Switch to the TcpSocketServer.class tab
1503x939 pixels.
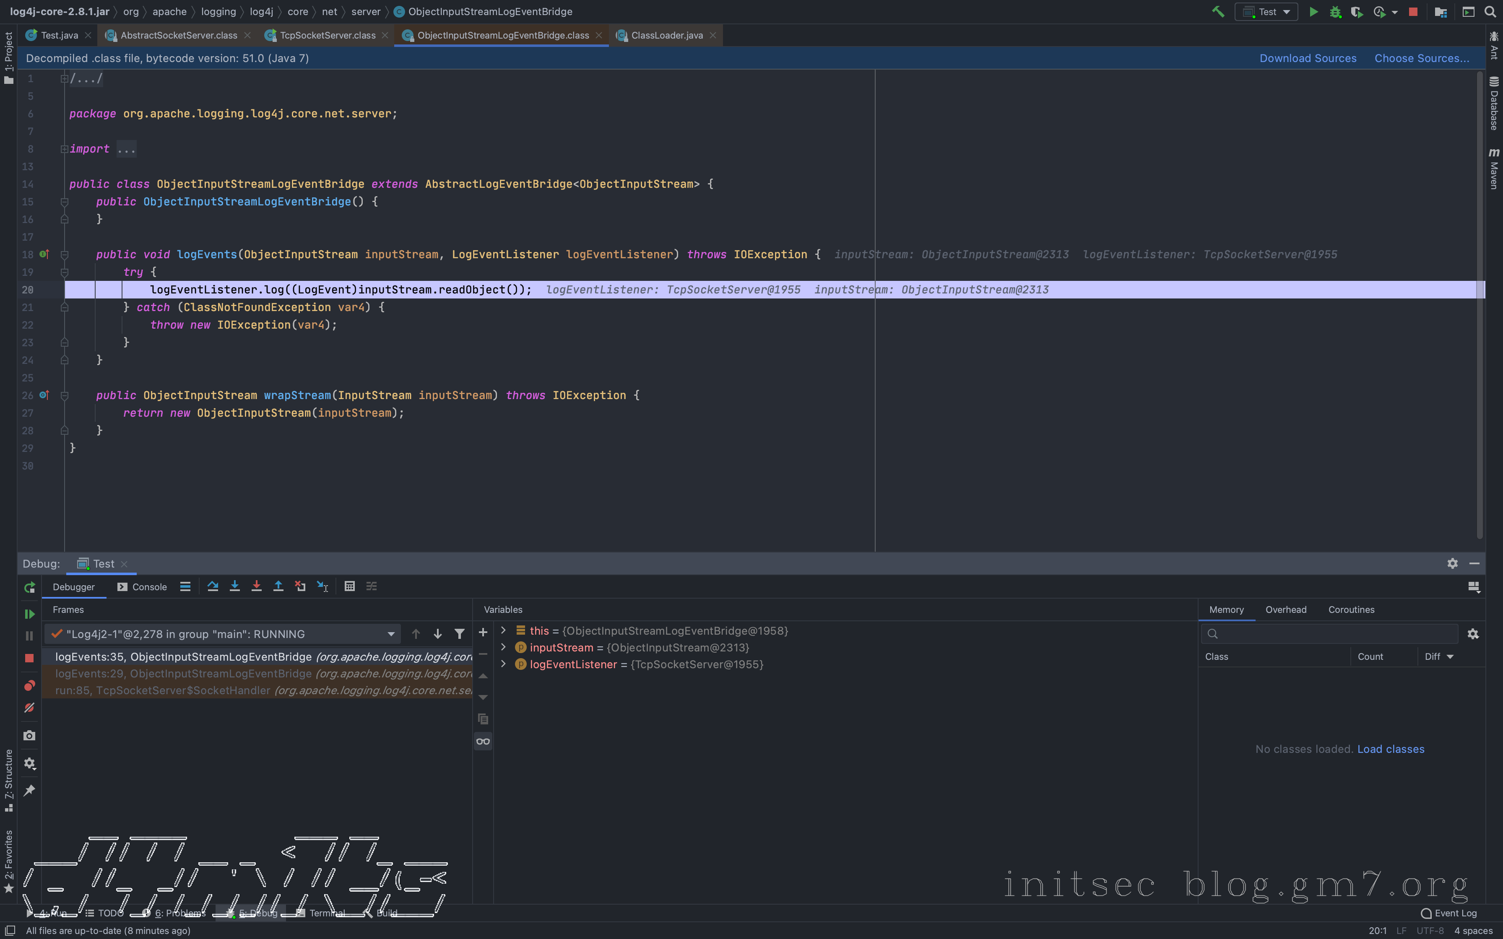(327, 35)
